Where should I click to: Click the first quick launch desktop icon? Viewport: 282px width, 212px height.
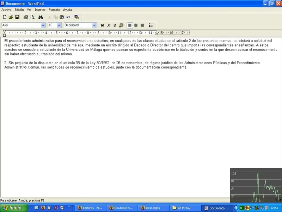[x=36, y=208]
